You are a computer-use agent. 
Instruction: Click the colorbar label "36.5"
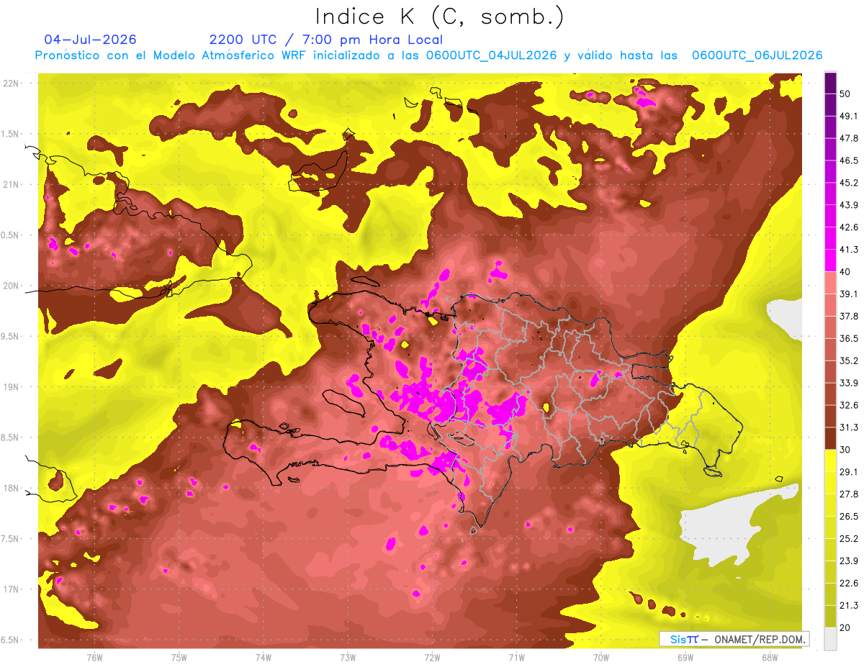click(849, 338)
